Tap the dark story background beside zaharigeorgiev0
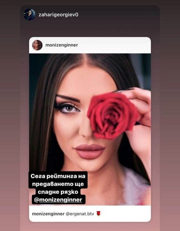Viewport: 180px width, 231px height. coord(118,15)
